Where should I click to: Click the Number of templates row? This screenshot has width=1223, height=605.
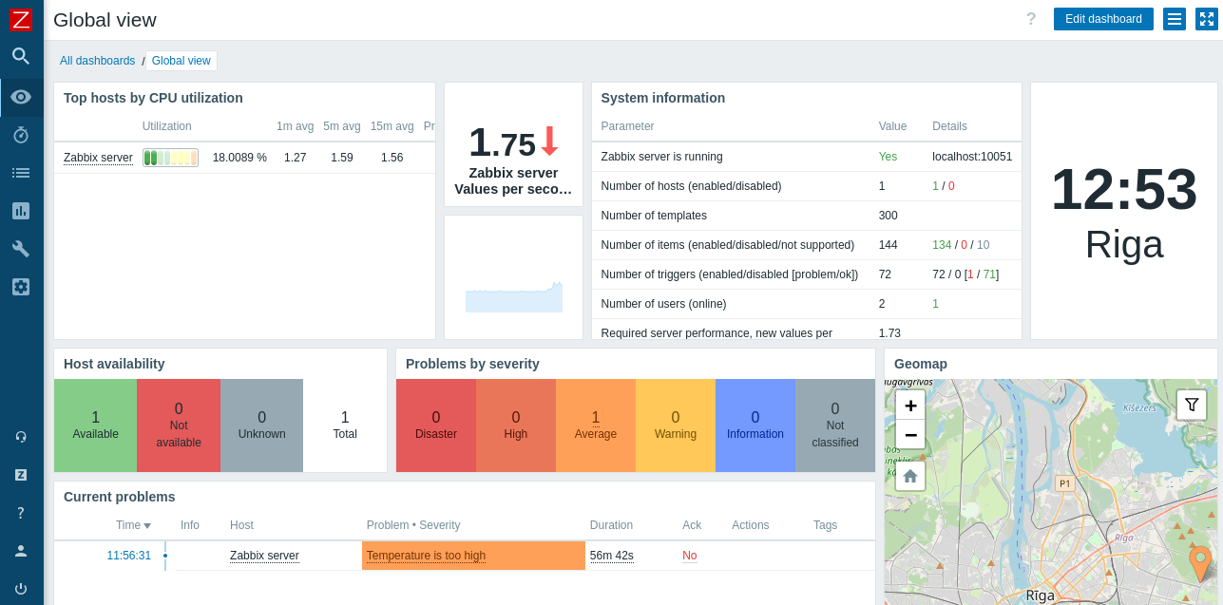[x=807, y=216]
